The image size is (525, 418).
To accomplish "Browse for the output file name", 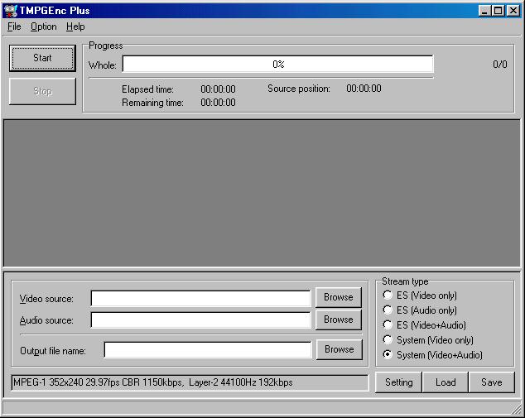I will pyautogui.click(x=340, y=349).
